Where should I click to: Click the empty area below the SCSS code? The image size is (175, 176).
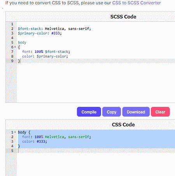tap(96, 83)
